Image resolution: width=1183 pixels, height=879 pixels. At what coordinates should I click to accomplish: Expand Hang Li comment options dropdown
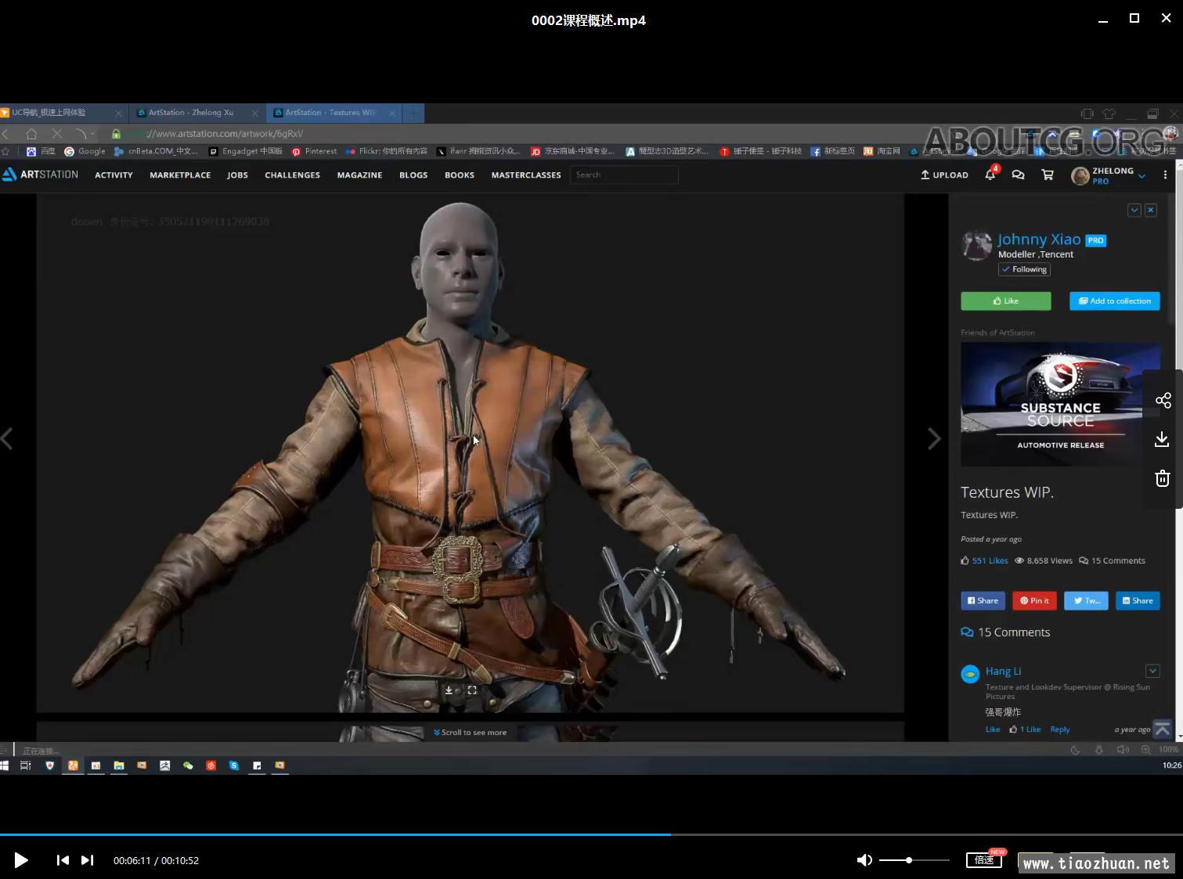(x=1152, y=671)
